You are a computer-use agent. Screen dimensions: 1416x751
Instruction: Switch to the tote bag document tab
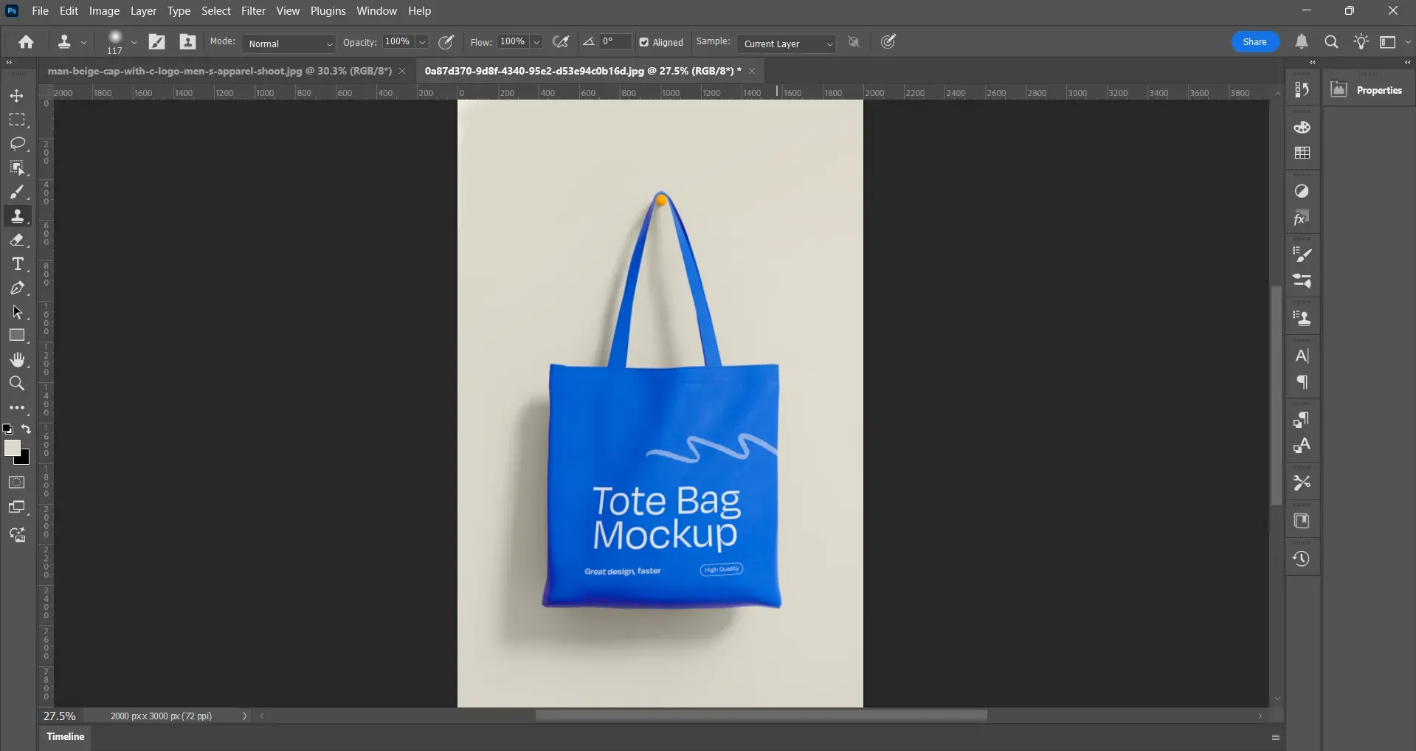581,71
